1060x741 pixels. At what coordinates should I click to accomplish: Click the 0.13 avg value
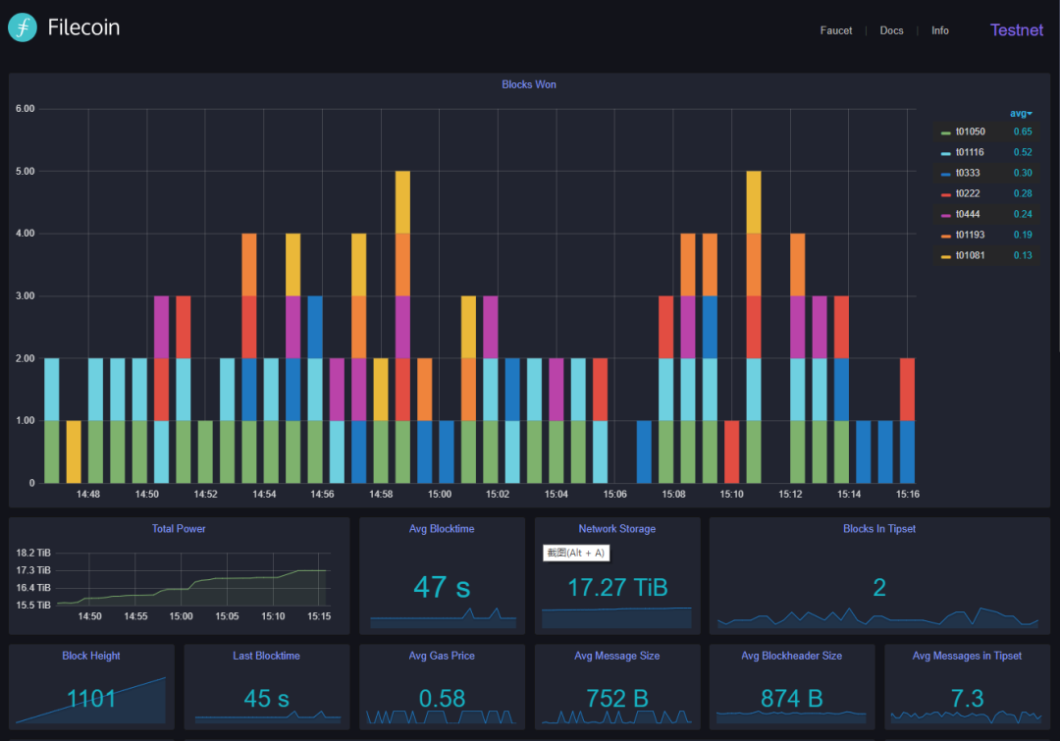click(1022, 255)
